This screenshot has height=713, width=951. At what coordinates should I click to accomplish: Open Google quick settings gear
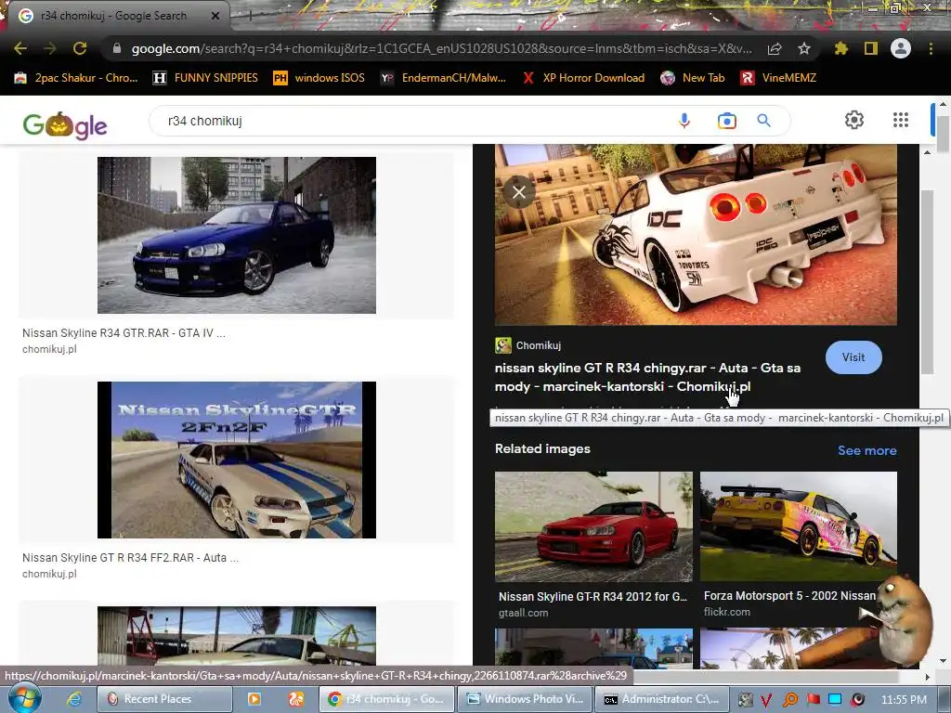click(x=854, y=120)
